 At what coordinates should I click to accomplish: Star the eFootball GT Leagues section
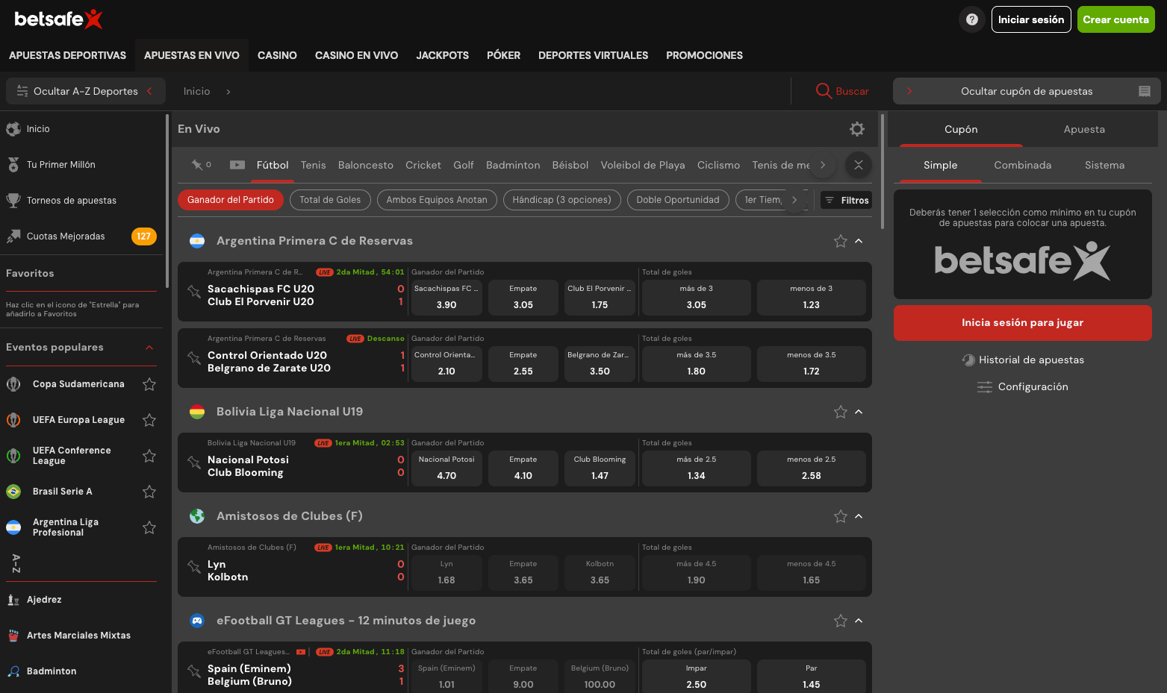coord(841,621)
